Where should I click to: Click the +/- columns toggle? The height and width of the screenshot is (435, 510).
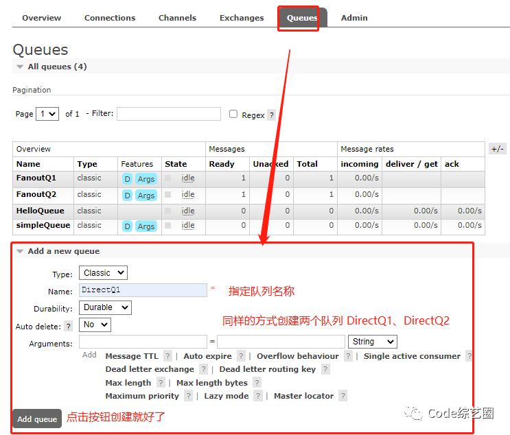[498, 149]
